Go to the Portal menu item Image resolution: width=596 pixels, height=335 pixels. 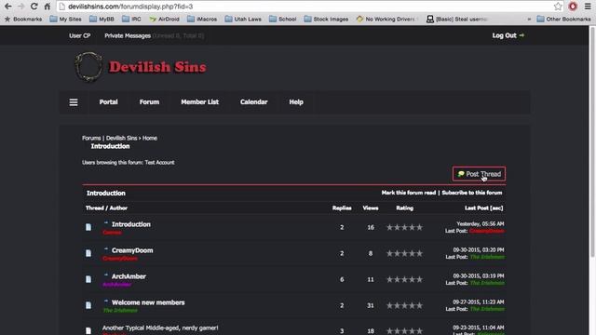(x=108, y=101)
